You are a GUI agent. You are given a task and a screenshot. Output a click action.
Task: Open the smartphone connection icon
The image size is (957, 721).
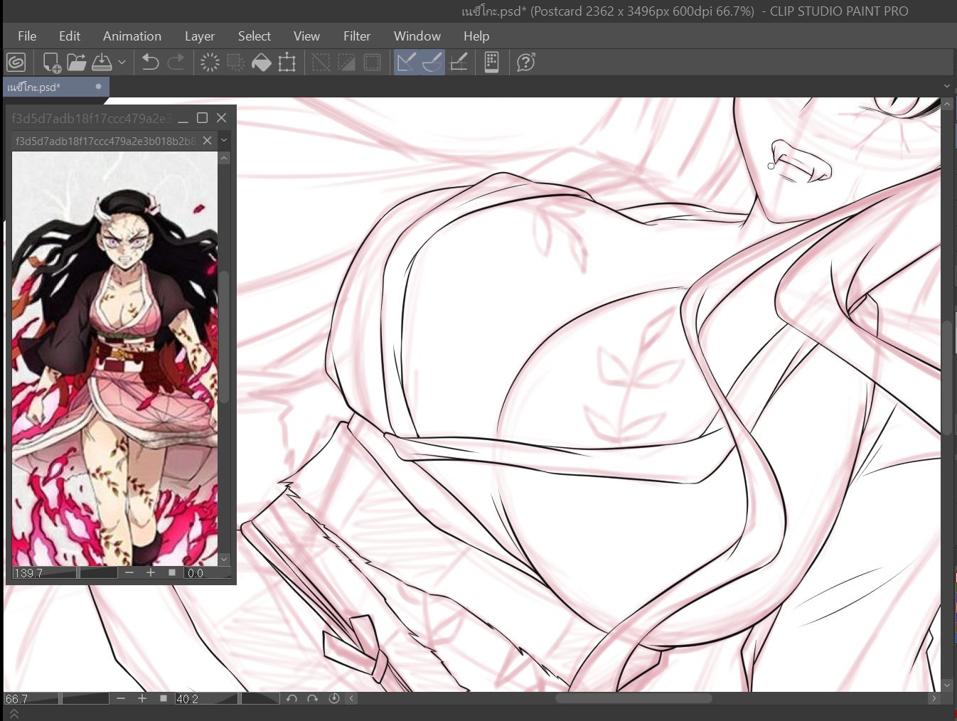click(x=491, y=63)
